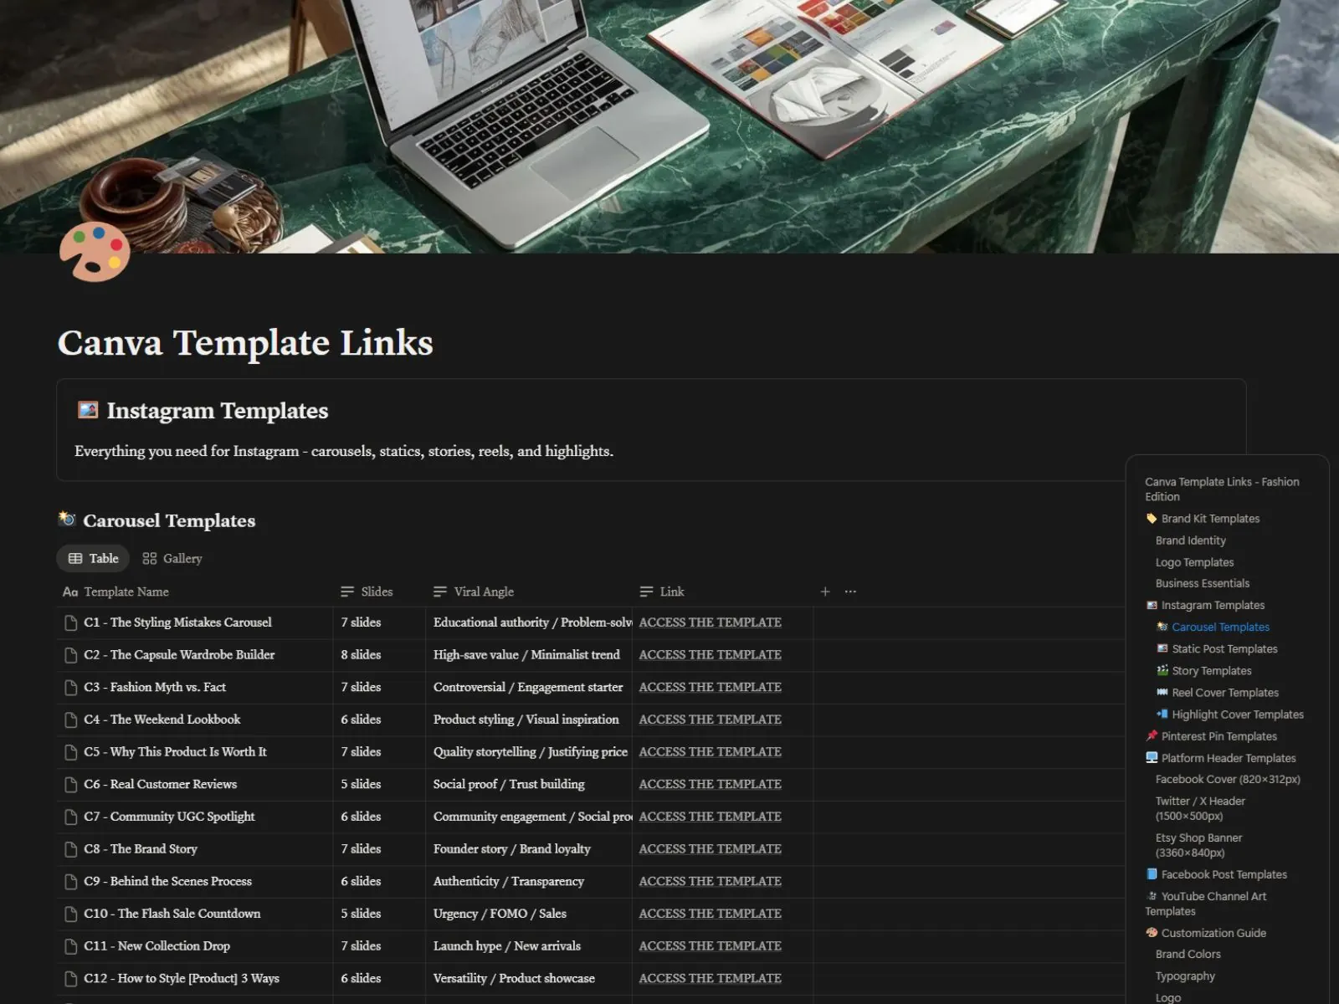Click the monitor icon beside Platform Header Templates
The image size is (1339, 1004).
point(1152,758)
